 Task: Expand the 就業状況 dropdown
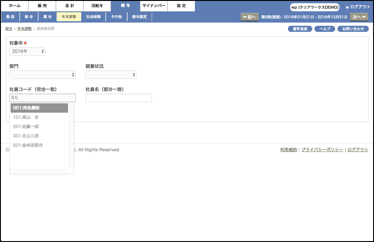pos(111,75)
